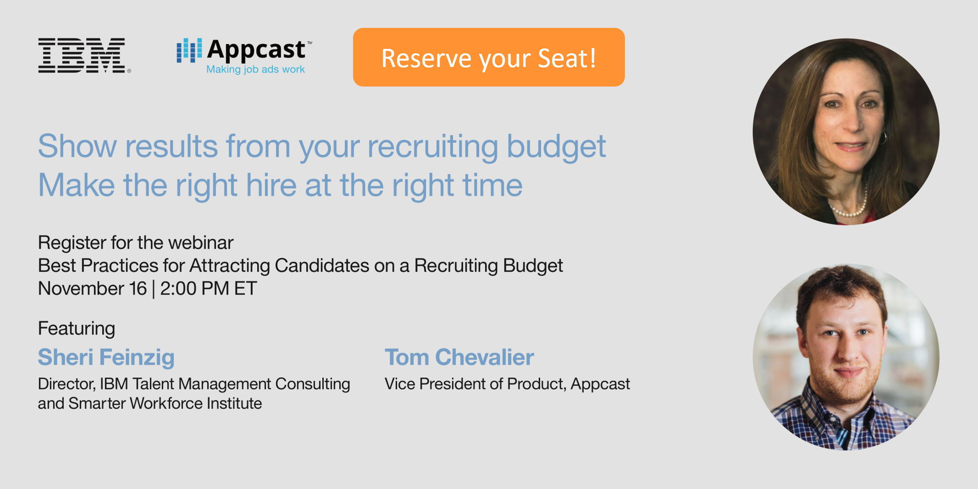
Task: Click the Register for the webinar text
Action: [x=135, y=243]
